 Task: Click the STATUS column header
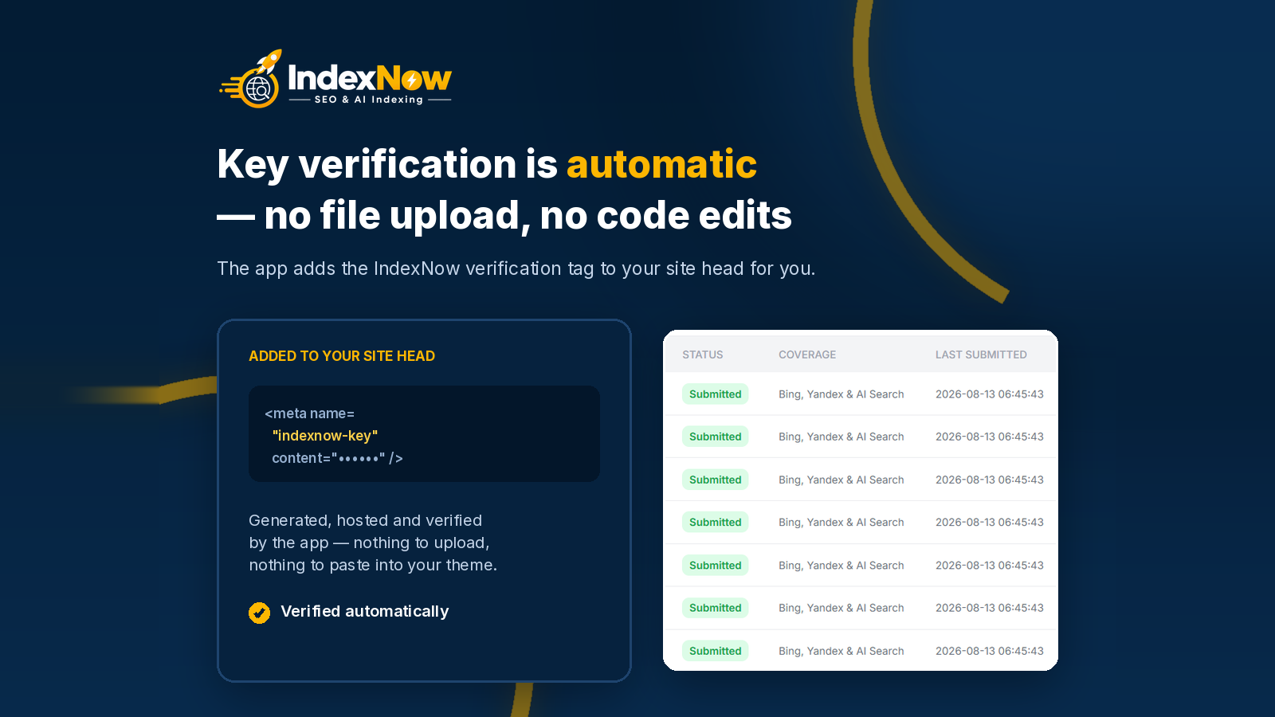[x=703, y=355]
